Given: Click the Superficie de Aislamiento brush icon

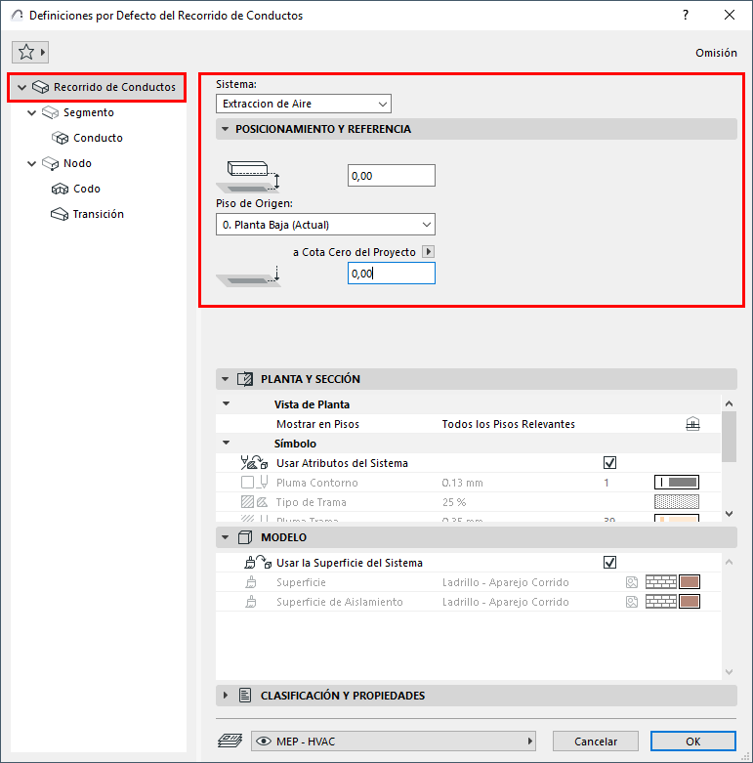Looking at the screenshot, I should [x=251, y=602].
